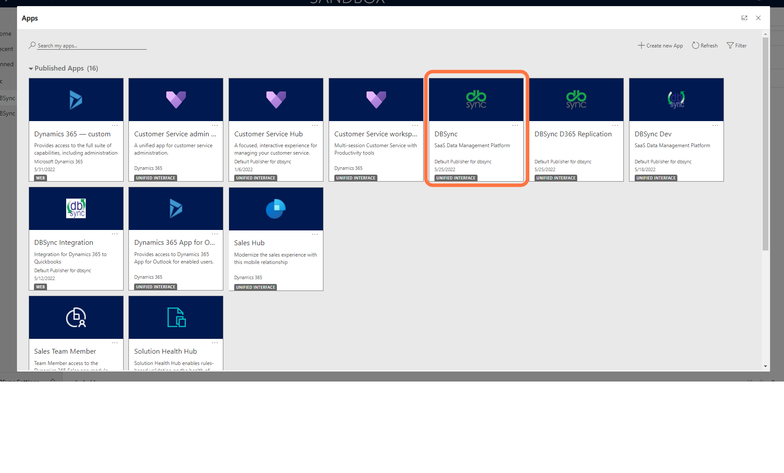Close the Apps dialog

coord(758,18)
